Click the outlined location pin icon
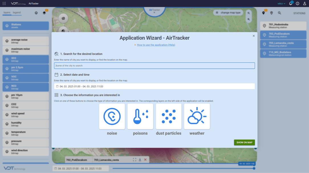Viewport: 309px width, 173px height. pyautogui.click(x=272, y=13)
